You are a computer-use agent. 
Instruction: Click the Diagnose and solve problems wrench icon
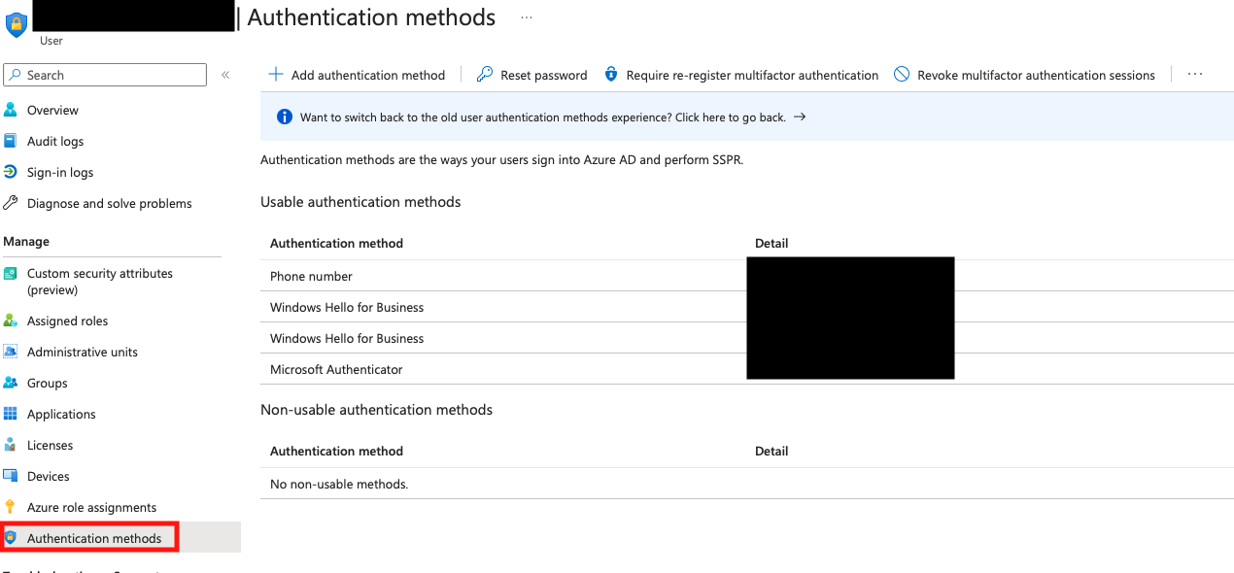click(11, 203)
